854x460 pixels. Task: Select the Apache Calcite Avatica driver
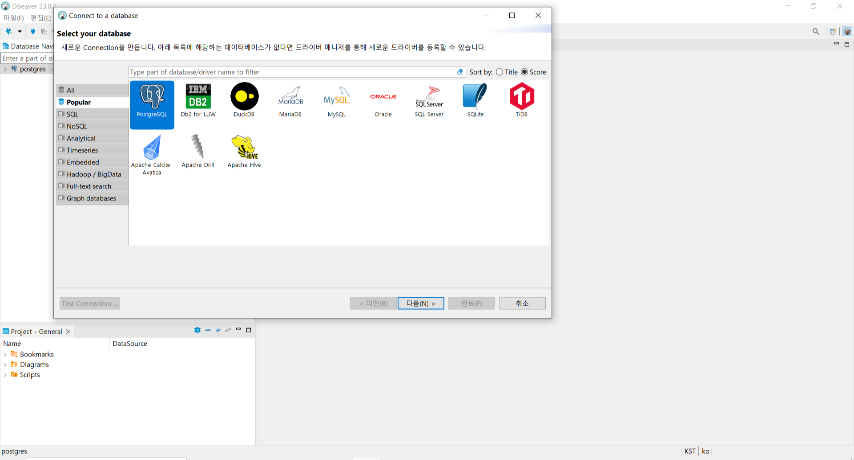tap(151, 155)
